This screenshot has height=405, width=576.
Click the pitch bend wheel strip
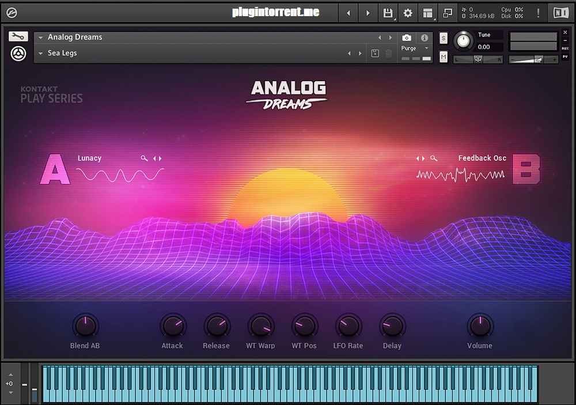(x=24, y=384)
